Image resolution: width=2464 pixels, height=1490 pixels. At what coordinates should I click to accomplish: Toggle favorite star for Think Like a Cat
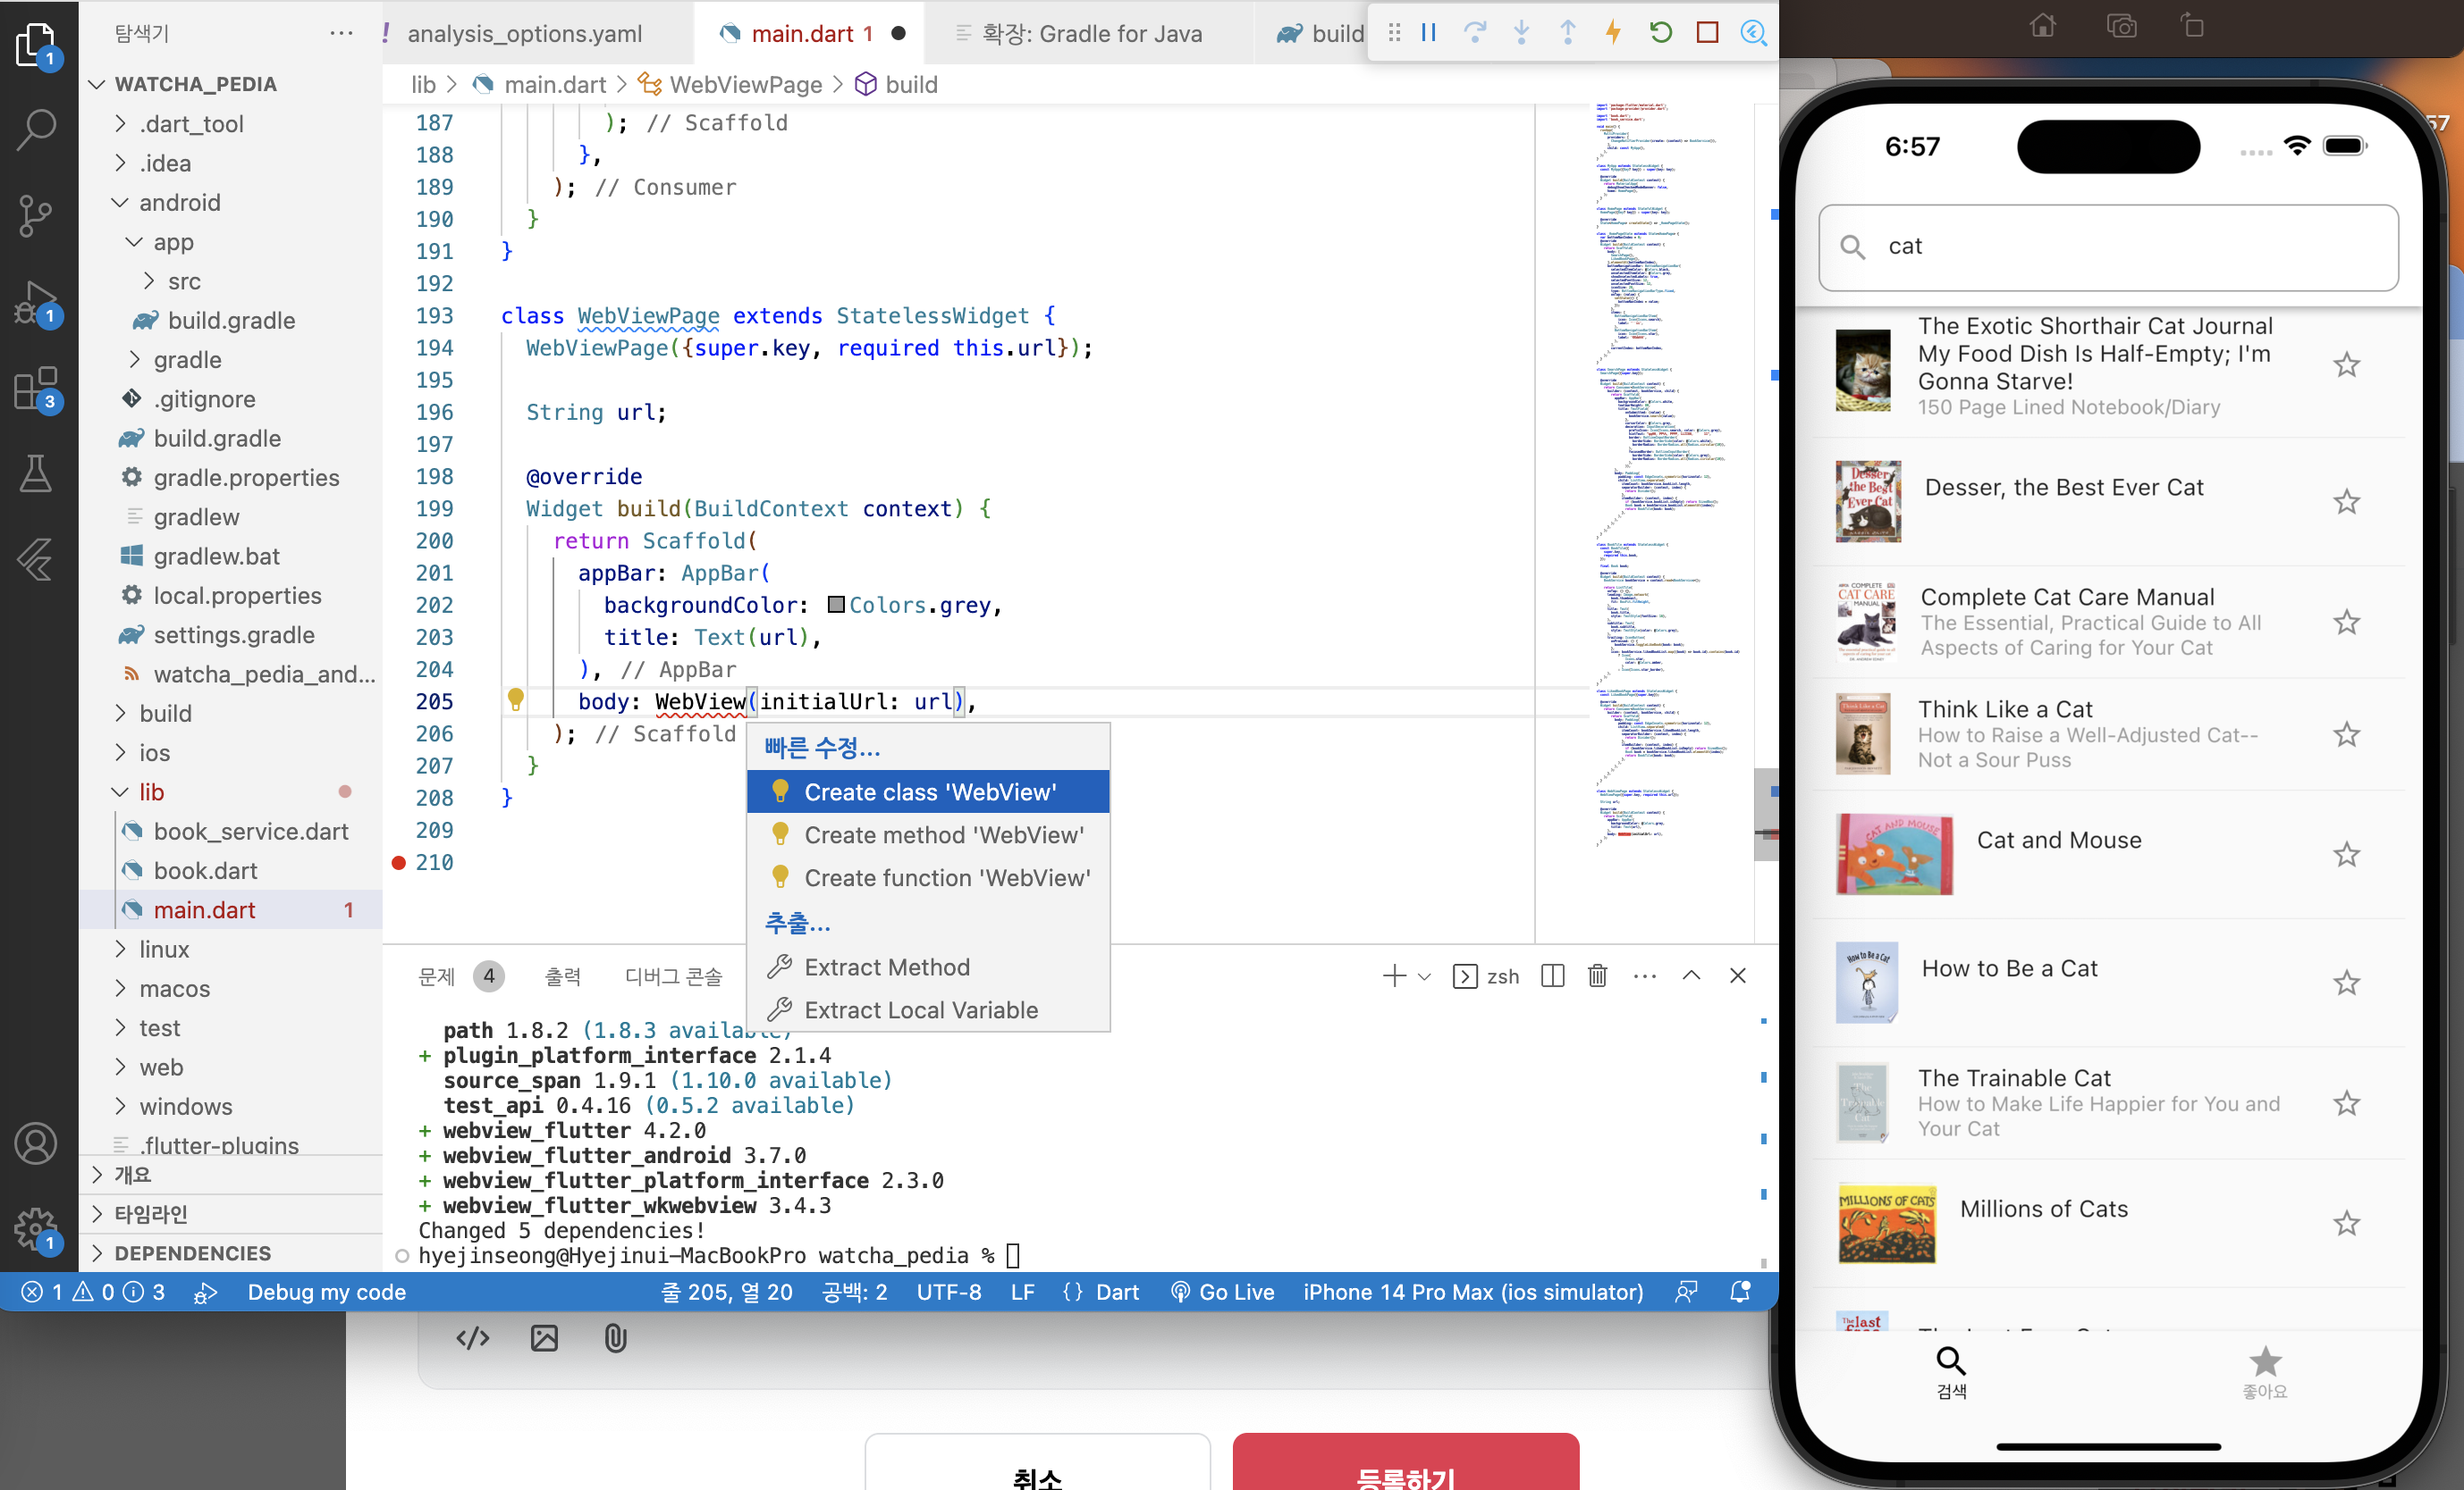click(2347, 734)
